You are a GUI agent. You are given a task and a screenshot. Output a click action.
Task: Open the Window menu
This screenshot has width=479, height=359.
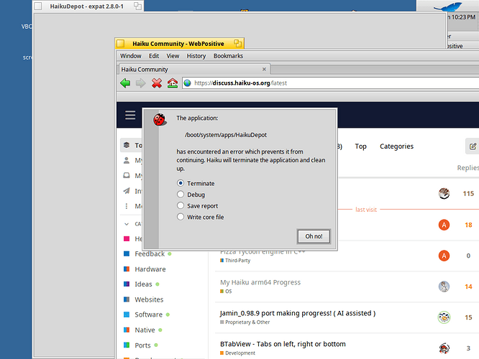click(x=130, y=56)
